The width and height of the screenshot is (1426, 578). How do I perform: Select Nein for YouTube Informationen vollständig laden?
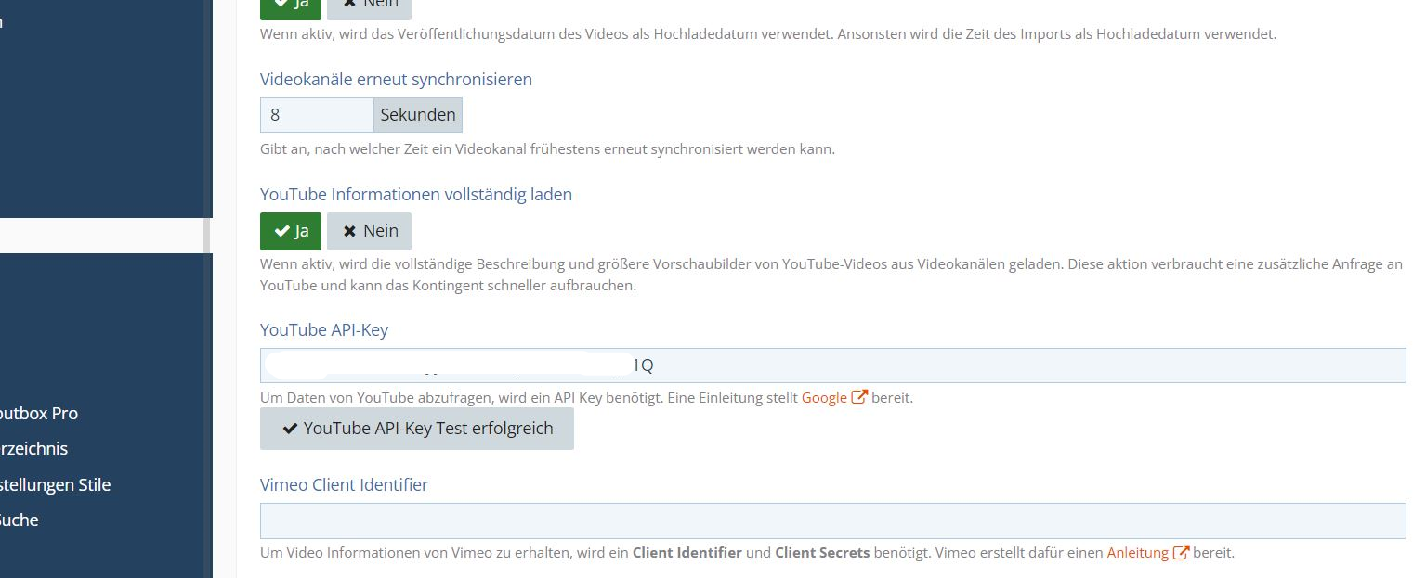point(369,231)
